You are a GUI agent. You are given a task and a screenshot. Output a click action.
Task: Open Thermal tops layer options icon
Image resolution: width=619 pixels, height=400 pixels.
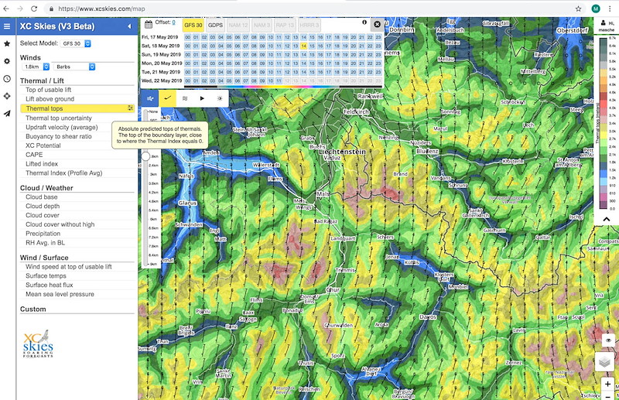(x=130, y=108)
